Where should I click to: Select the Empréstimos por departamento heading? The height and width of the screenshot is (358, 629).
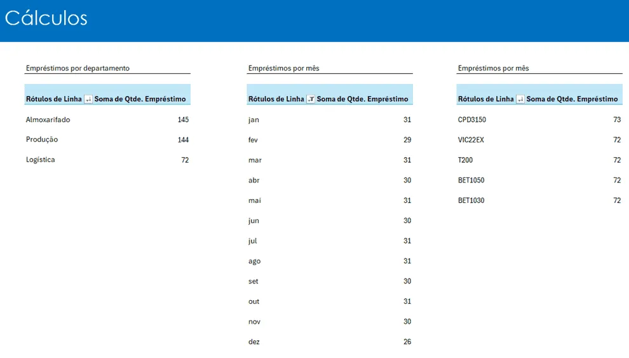tap(78, 68)
